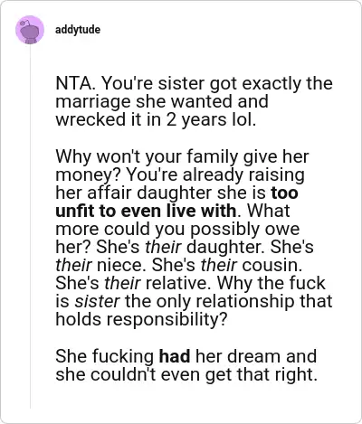Click the purple Snoo avatar icon
Image resolution: width=362 pixels, height=424 pixels.
[x=30, y=30]
